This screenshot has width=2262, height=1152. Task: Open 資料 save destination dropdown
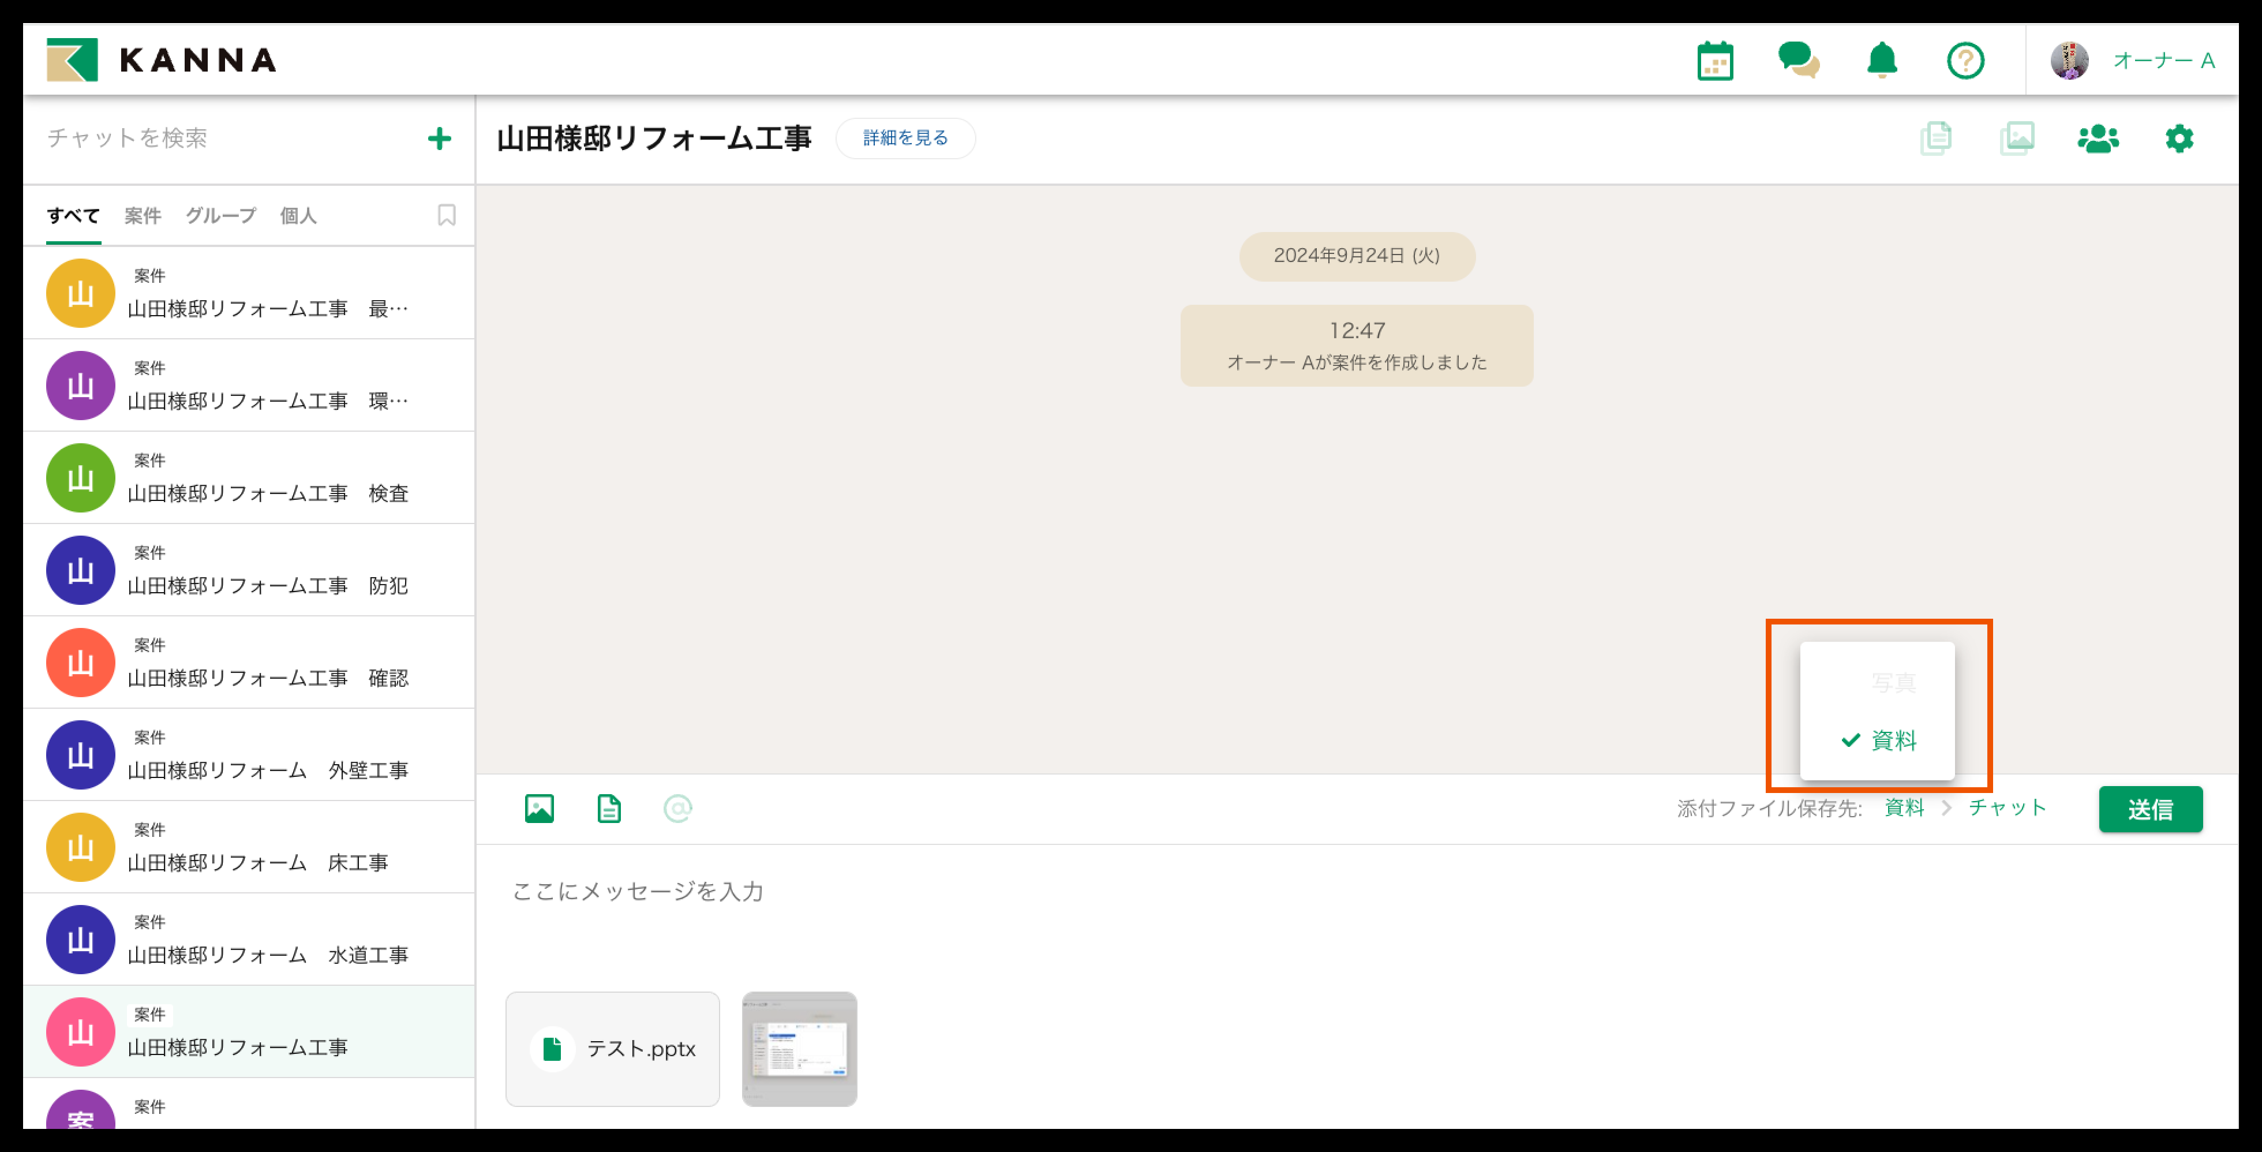click(1904, 808)
